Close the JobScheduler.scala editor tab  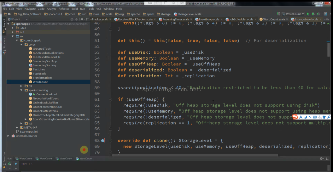[255, 19]
